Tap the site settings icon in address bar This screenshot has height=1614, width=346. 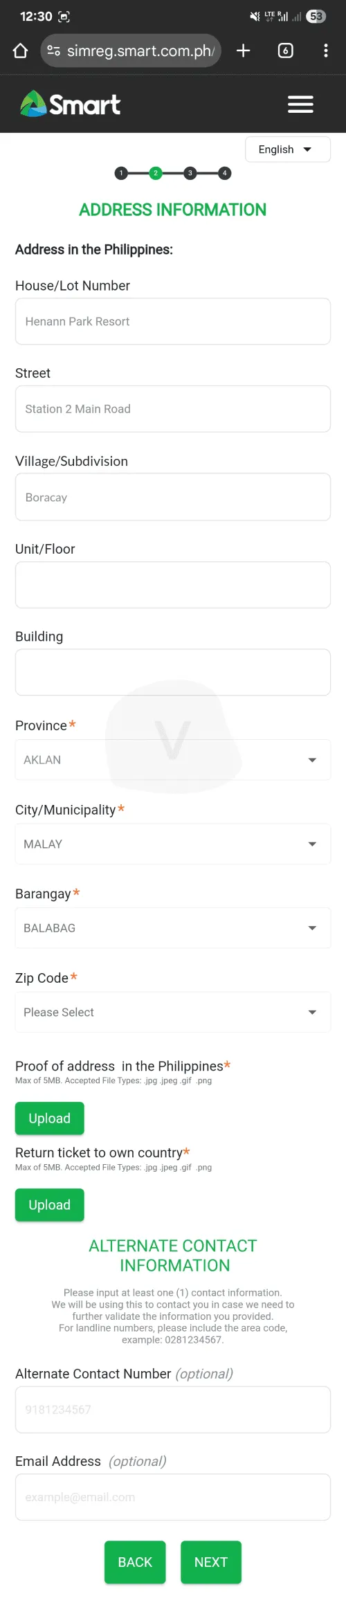tap(53, 51)
